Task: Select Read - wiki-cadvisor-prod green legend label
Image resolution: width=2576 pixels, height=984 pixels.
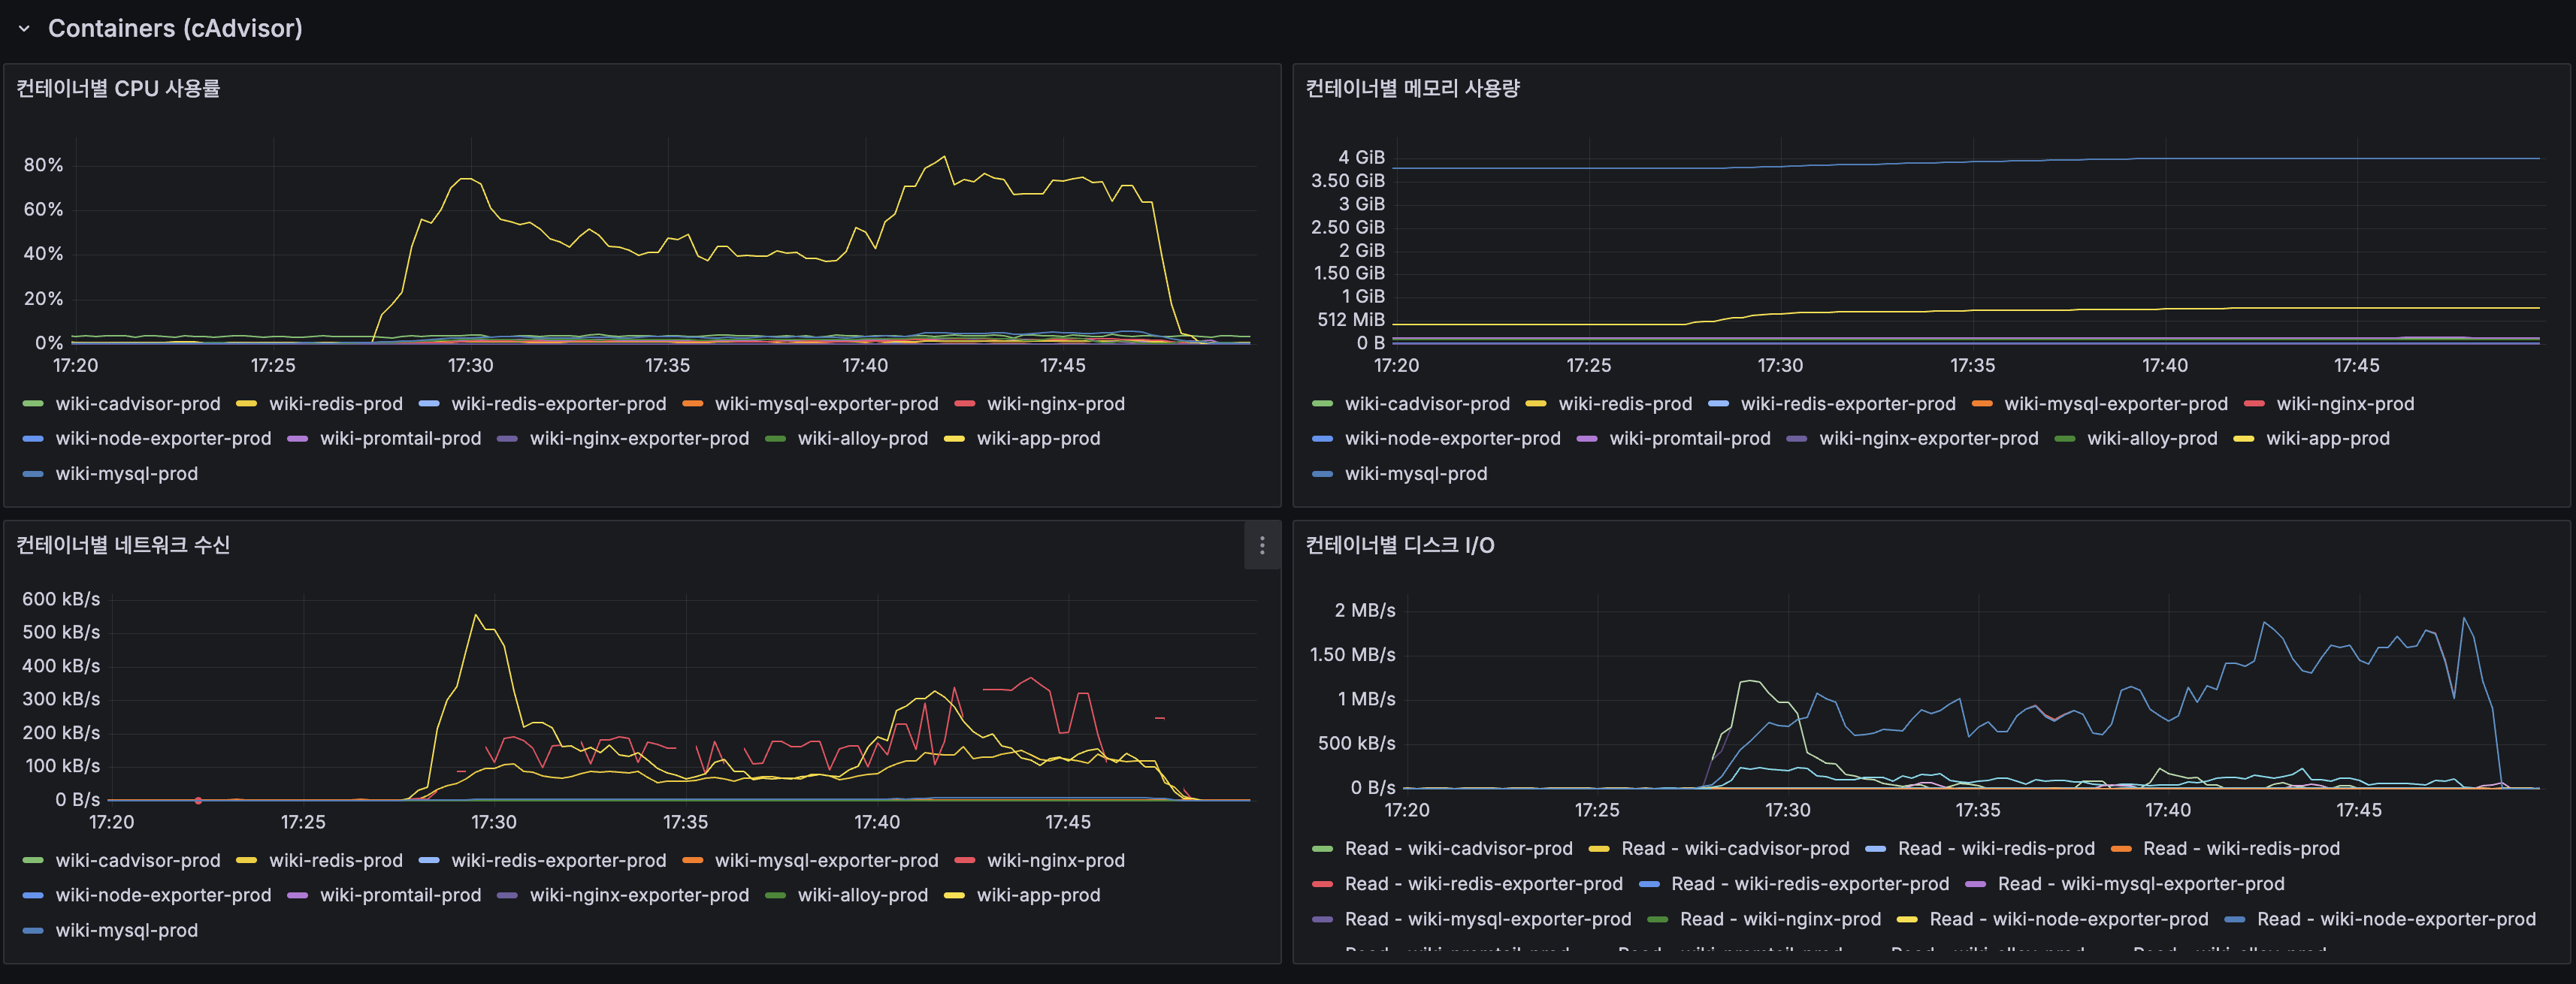Action: (x=1458, y=849)
